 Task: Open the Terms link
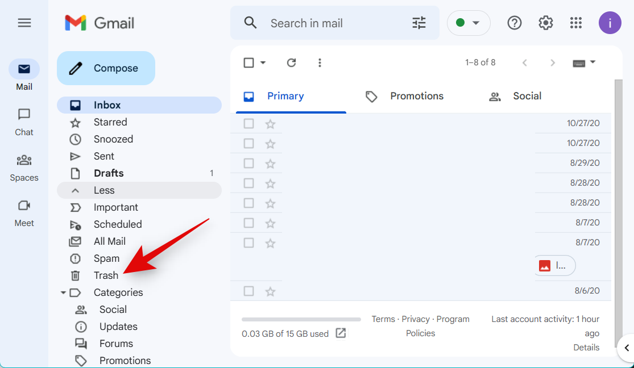tap(383, 319)
